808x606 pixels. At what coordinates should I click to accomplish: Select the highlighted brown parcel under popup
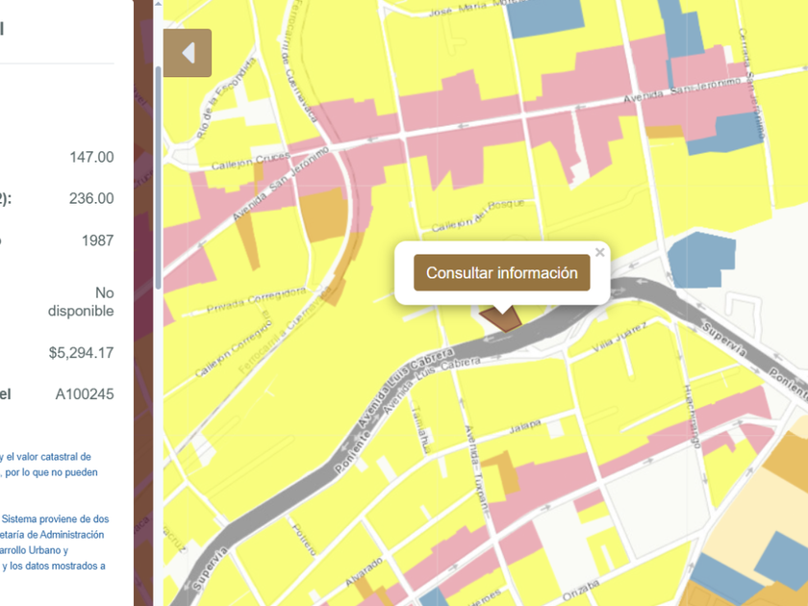[502, 320]
